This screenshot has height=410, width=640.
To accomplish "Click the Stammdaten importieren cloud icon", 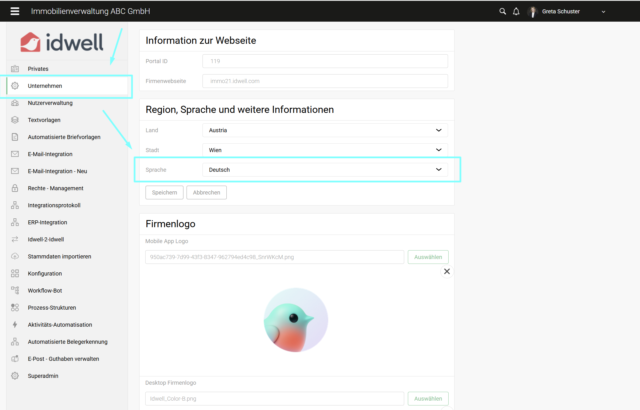I will [x=15, y=256].
